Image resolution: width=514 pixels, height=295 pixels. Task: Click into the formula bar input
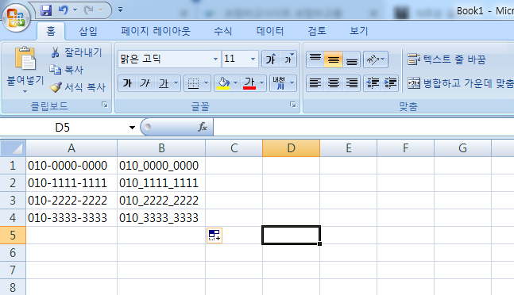pos(363,127)
